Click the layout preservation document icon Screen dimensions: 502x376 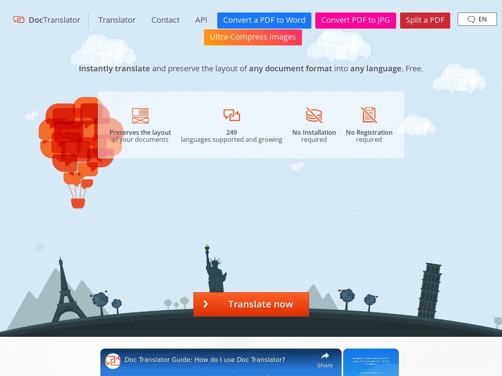point(140,116)
